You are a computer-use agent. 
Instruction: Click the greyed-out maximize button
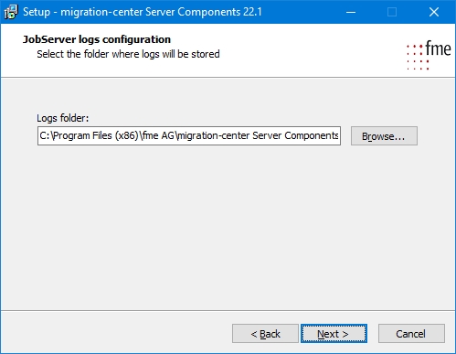click(x=392, y=12)
